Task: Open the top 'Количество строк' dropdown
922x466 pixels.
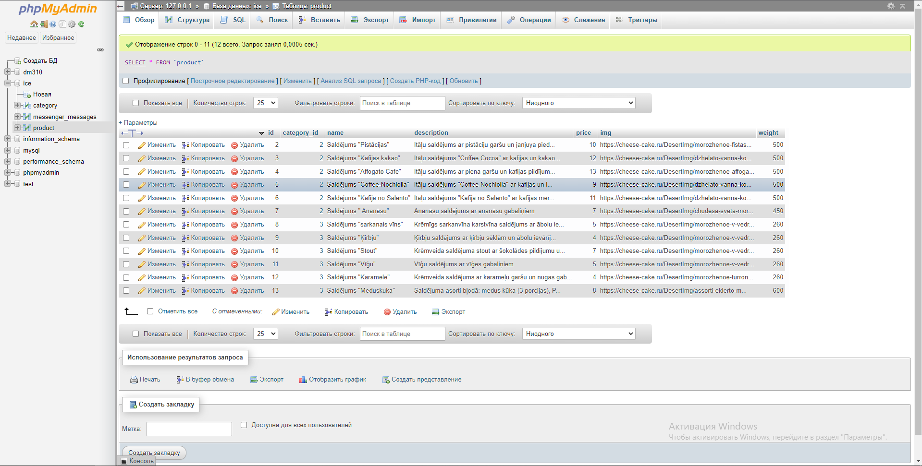Action: [266, 103]
